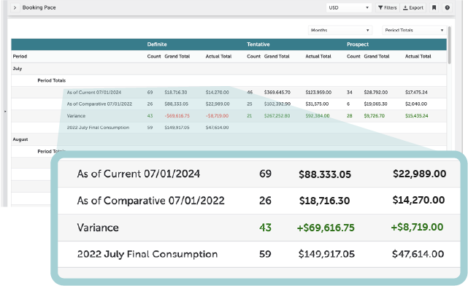
Task: Expand the Booking Pace chevron arrow
Action: coord(15,8)
